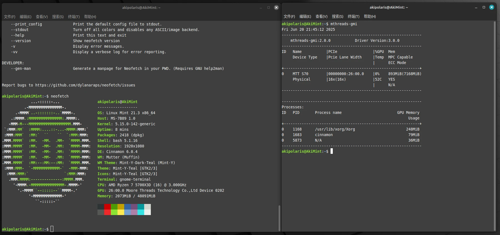Close the left terminal window
500x235 pixels.
tap(276, 7)
